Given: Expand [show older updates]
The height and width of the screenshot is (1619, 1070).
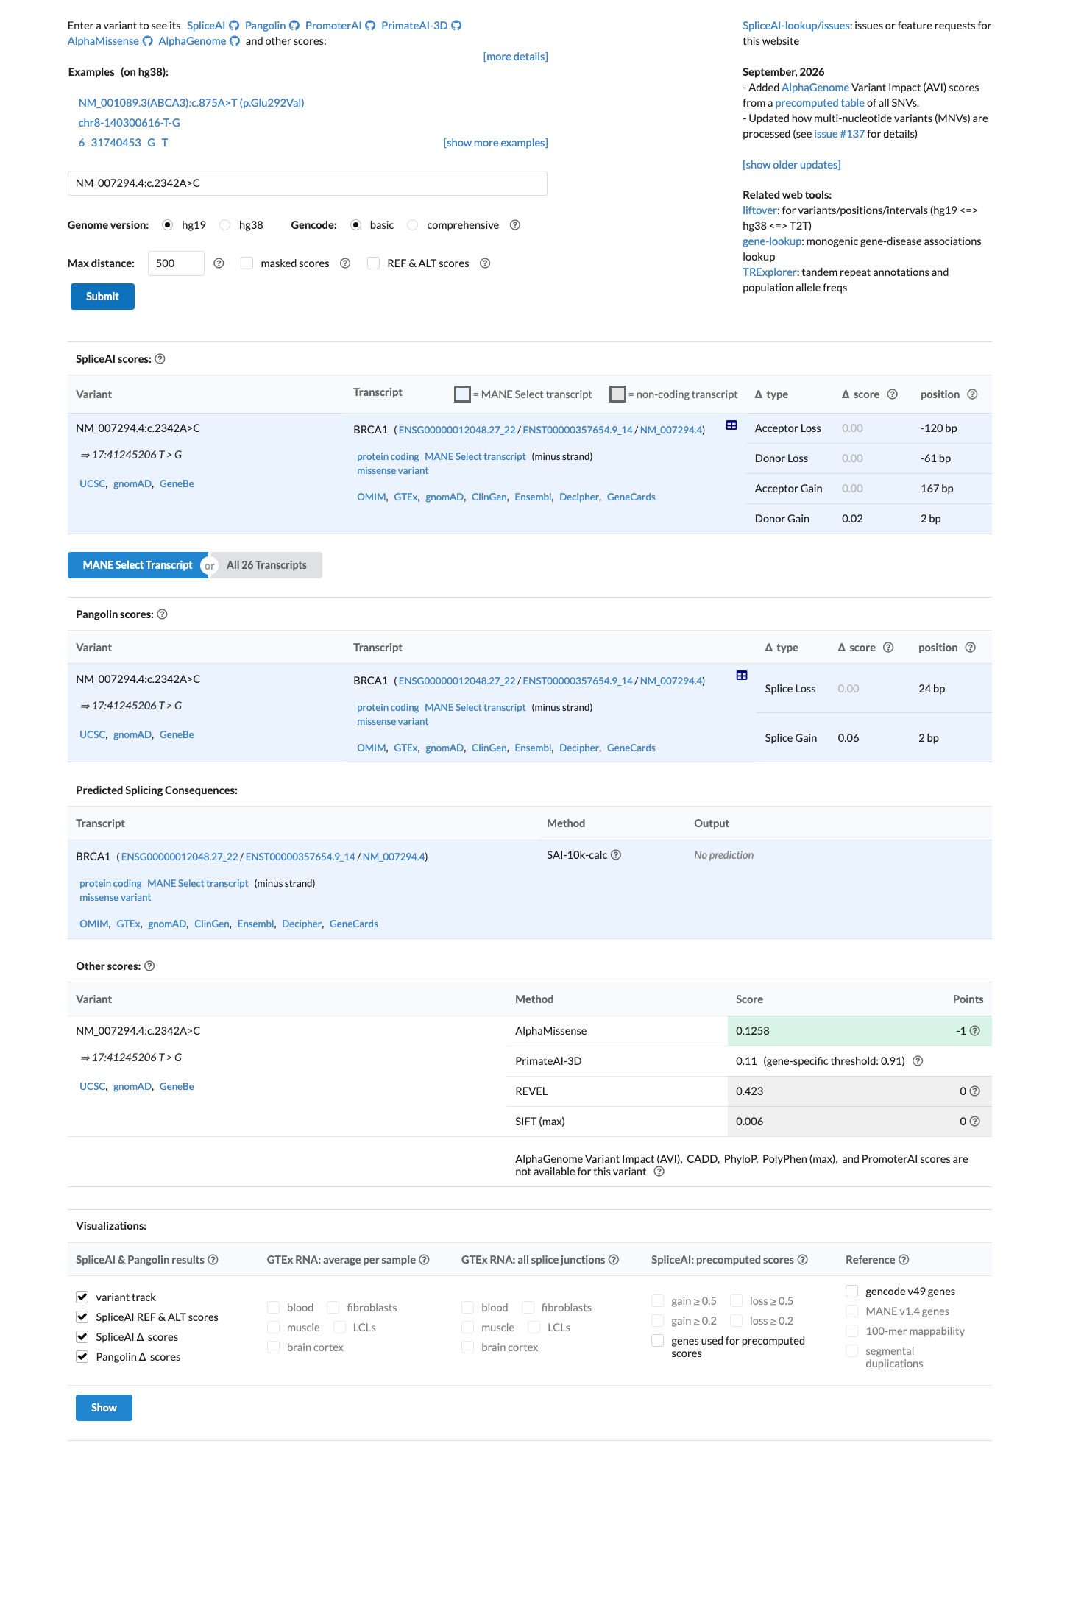Looking at the screenshot, I should 791,165.
